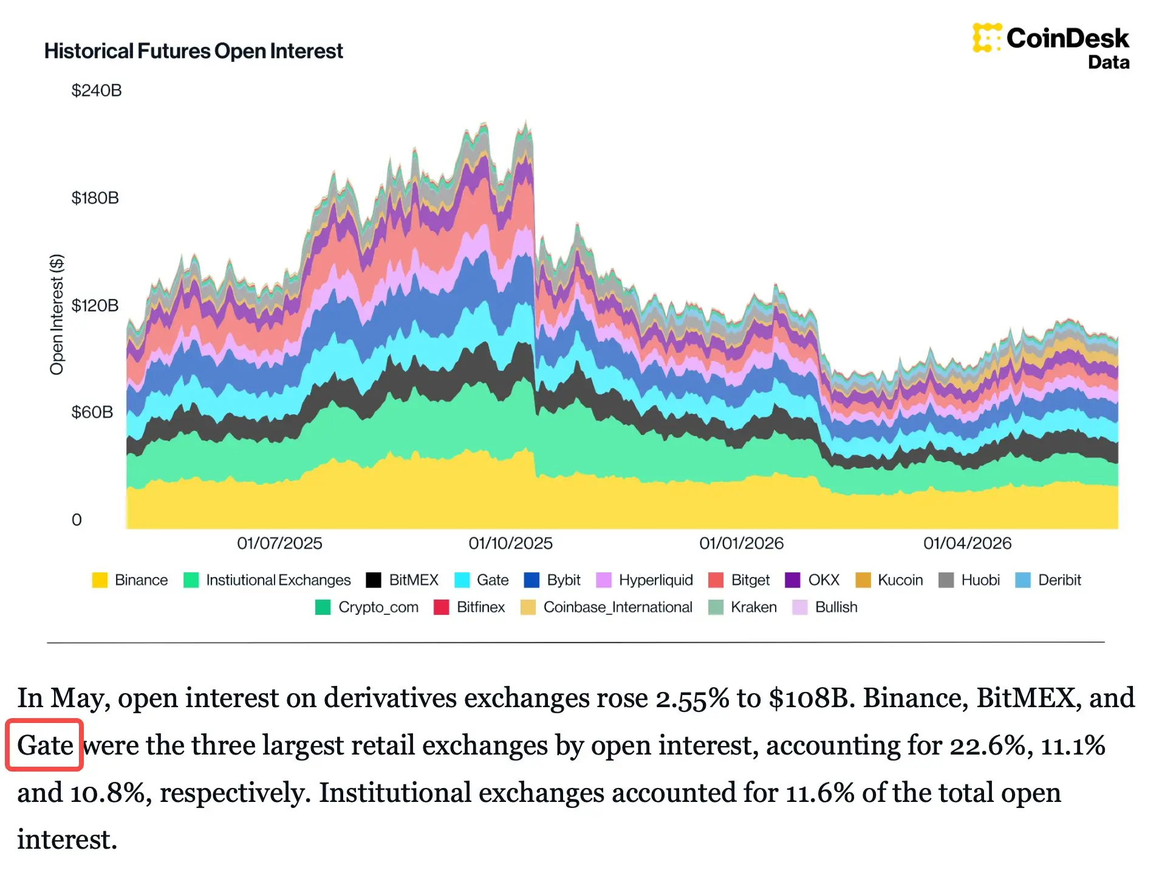This screenshot has width=1159, height=887.
Task: Toggle the Hyperliquid legend entry
Action: pos(644,580)
